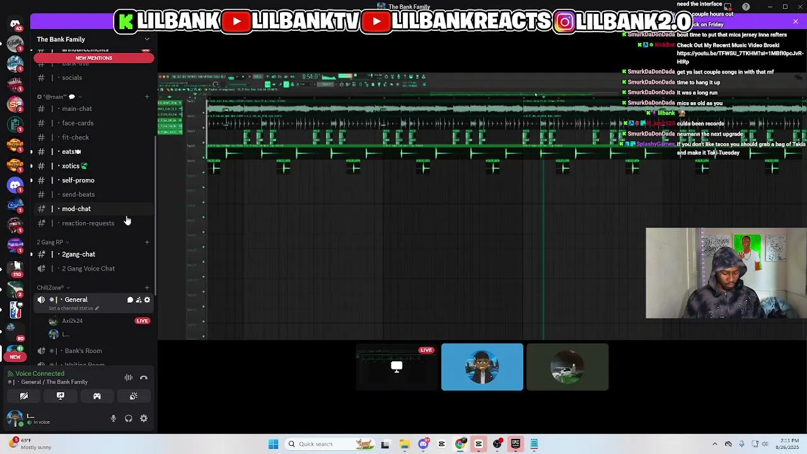Open the weather widget showing Mostly sunny
The height and width of the screenshot is (454, 807).
(x=28, y=444)
